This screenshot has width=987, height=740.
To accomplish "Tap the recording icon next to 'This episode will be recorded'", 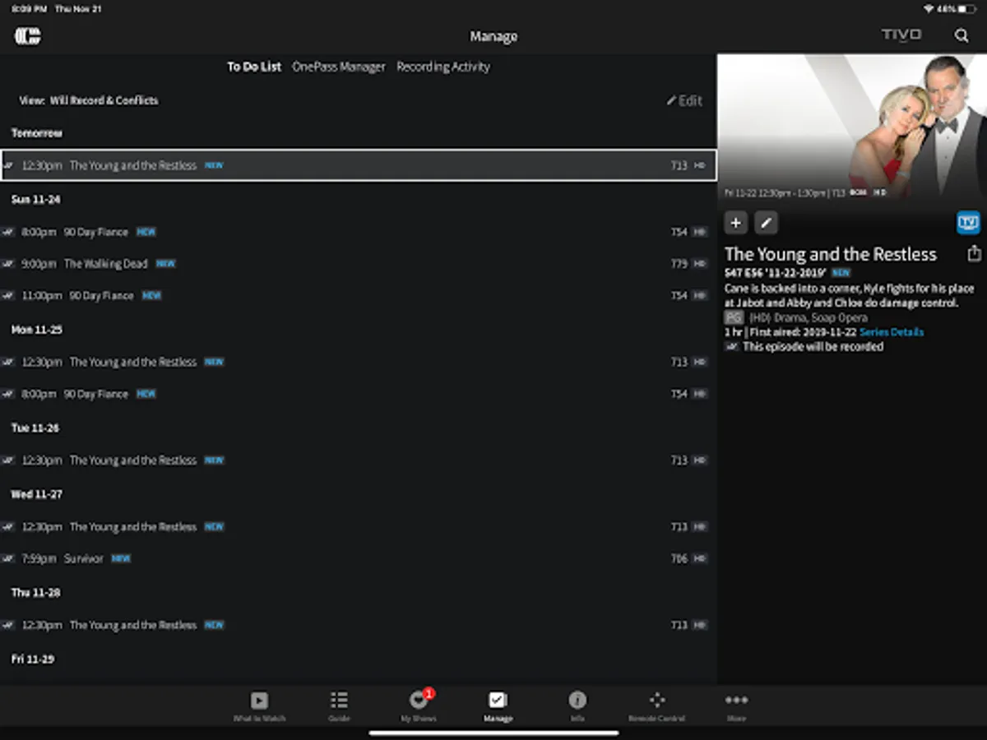I will (730, 347).
